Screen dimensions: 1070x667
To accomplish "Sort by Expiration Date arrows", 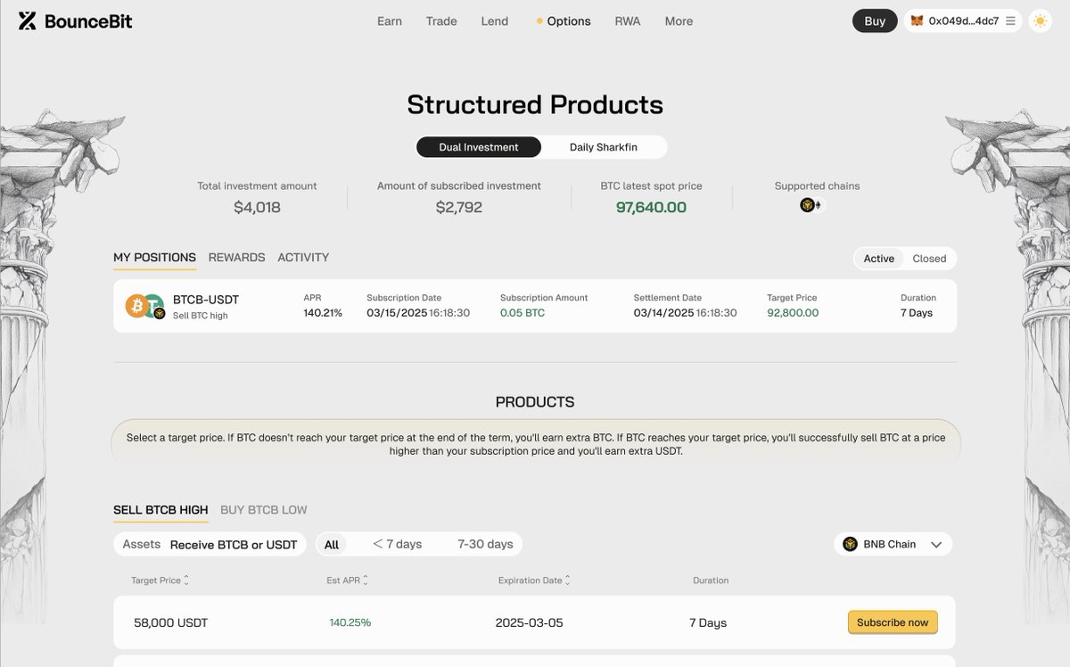I will pyautogui.click(x=568, y=581).
